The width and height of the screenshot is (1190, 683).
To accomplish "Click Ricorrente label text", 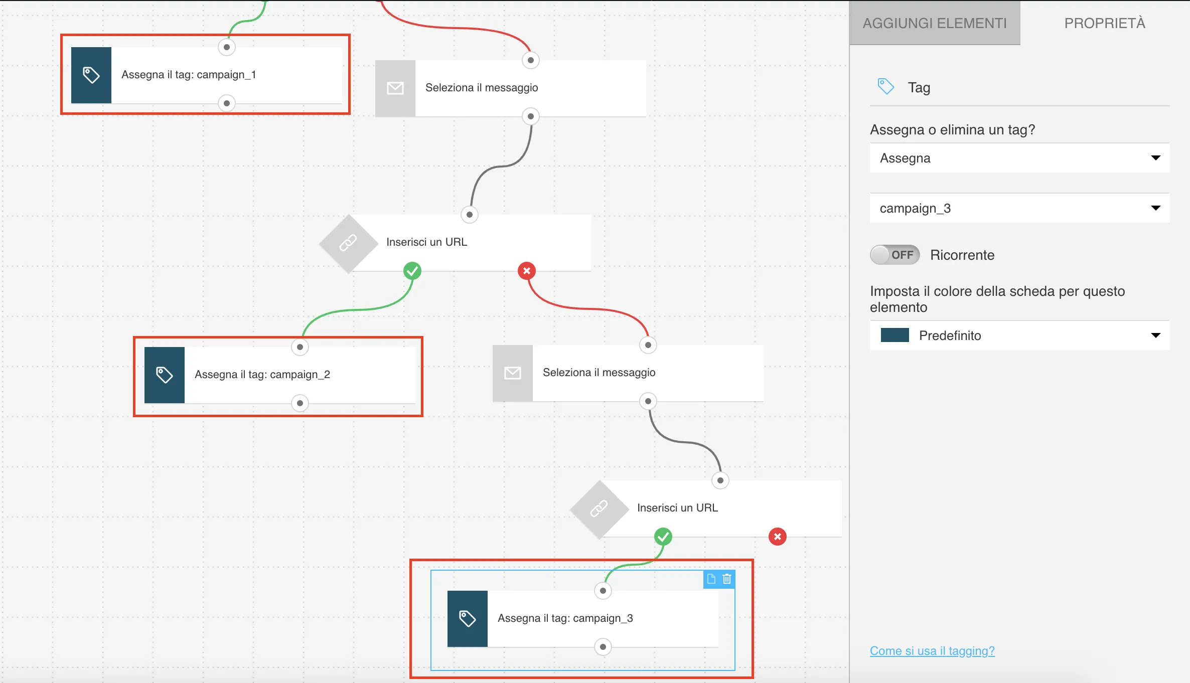I will (x=962, y=255).
